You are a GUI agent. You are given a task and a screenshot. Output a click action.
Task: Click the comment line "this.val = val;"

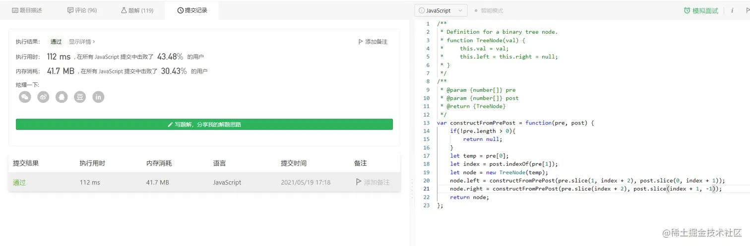pyautogui.click(x=484, y=49)
